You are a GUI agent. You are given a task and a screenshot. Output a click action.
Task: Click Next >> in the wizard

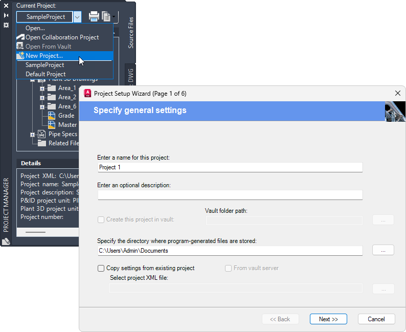328,319
